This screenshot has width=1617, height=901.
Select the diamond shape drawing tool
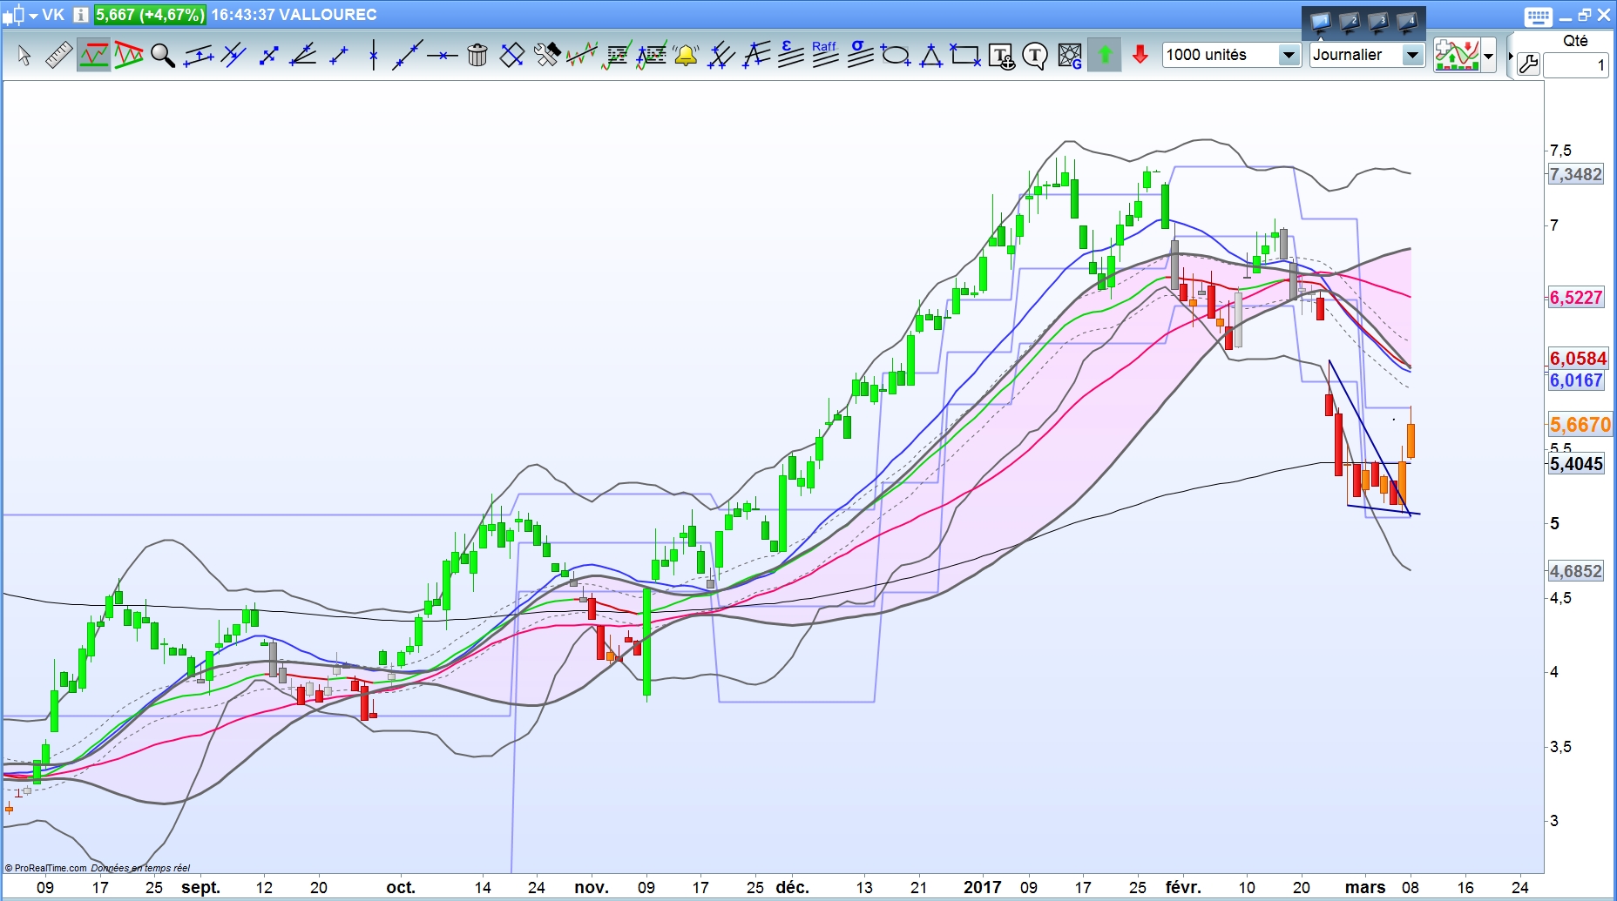[512, 56]
